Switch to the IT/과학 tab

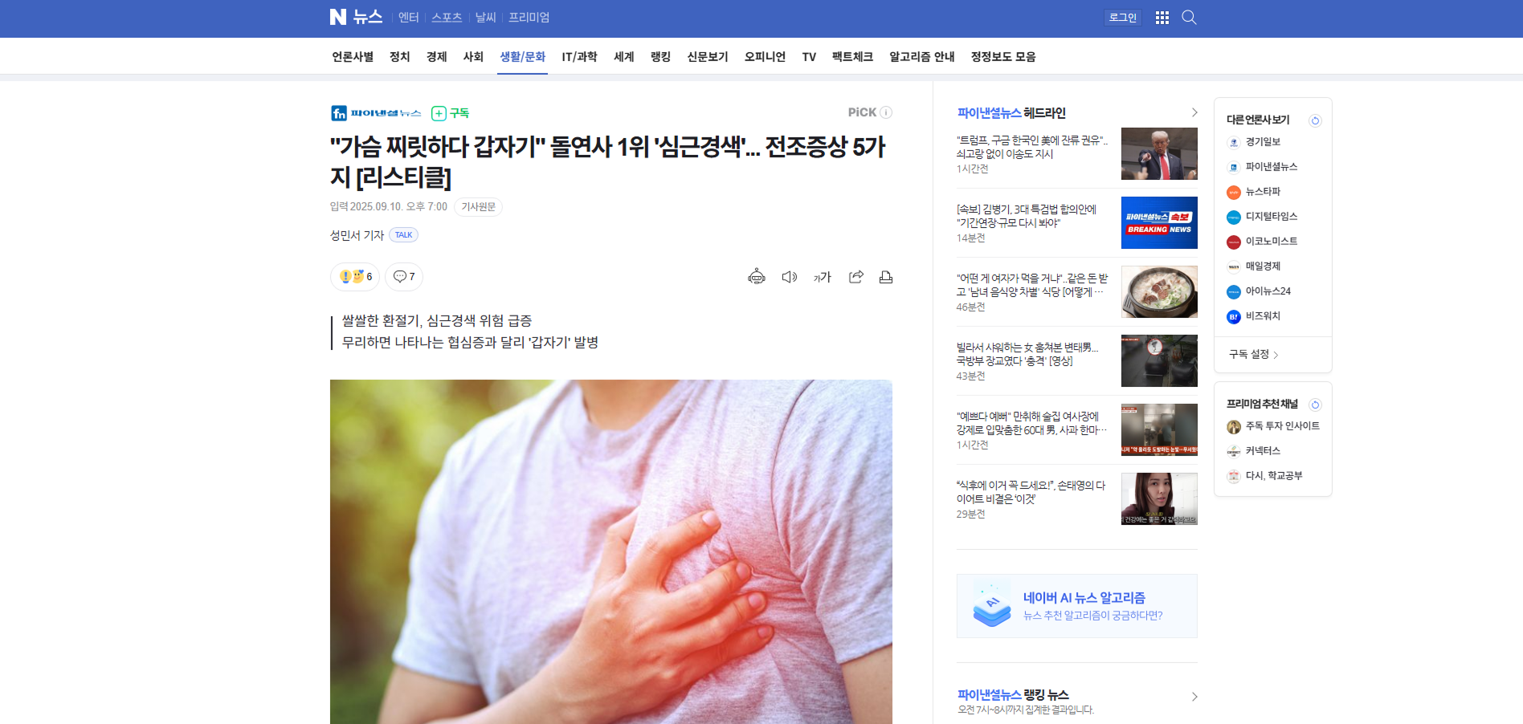click(579, 56)
